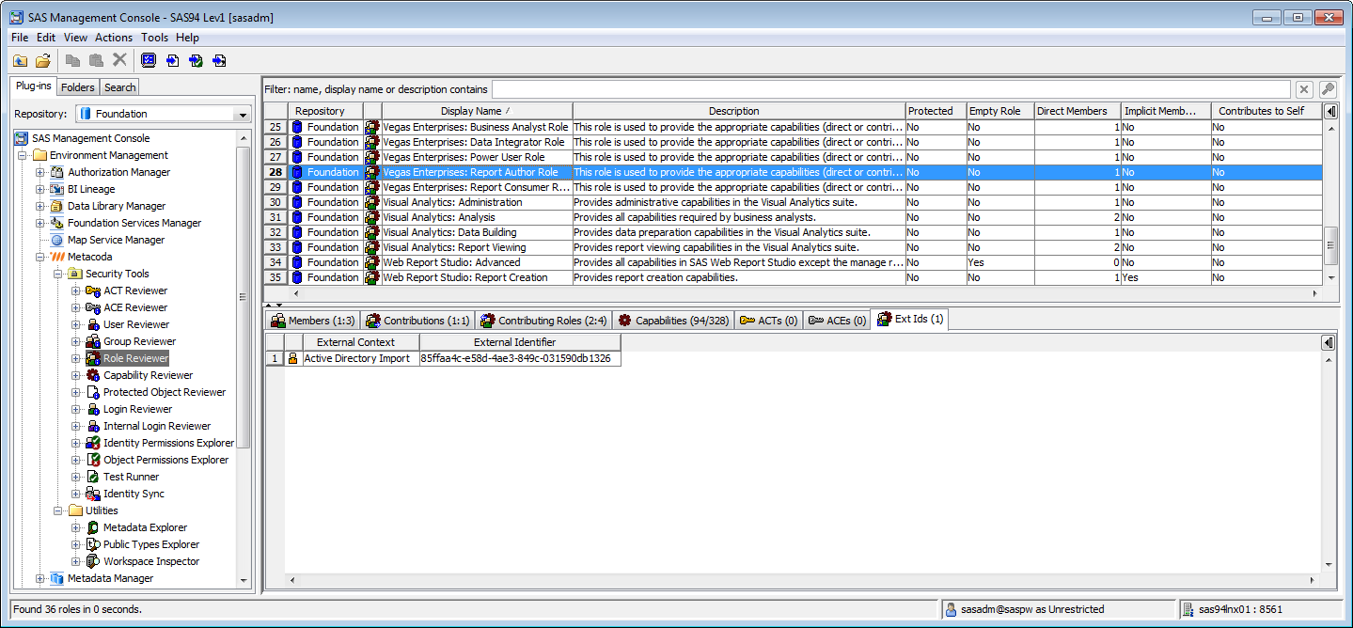Click the Metadata Explorer icon

click(93, 527)
